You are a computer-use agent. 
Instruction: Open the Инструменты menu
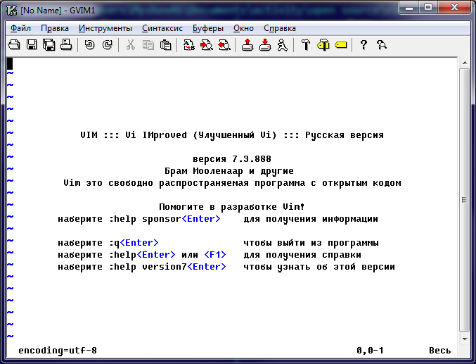click(105, 28)
